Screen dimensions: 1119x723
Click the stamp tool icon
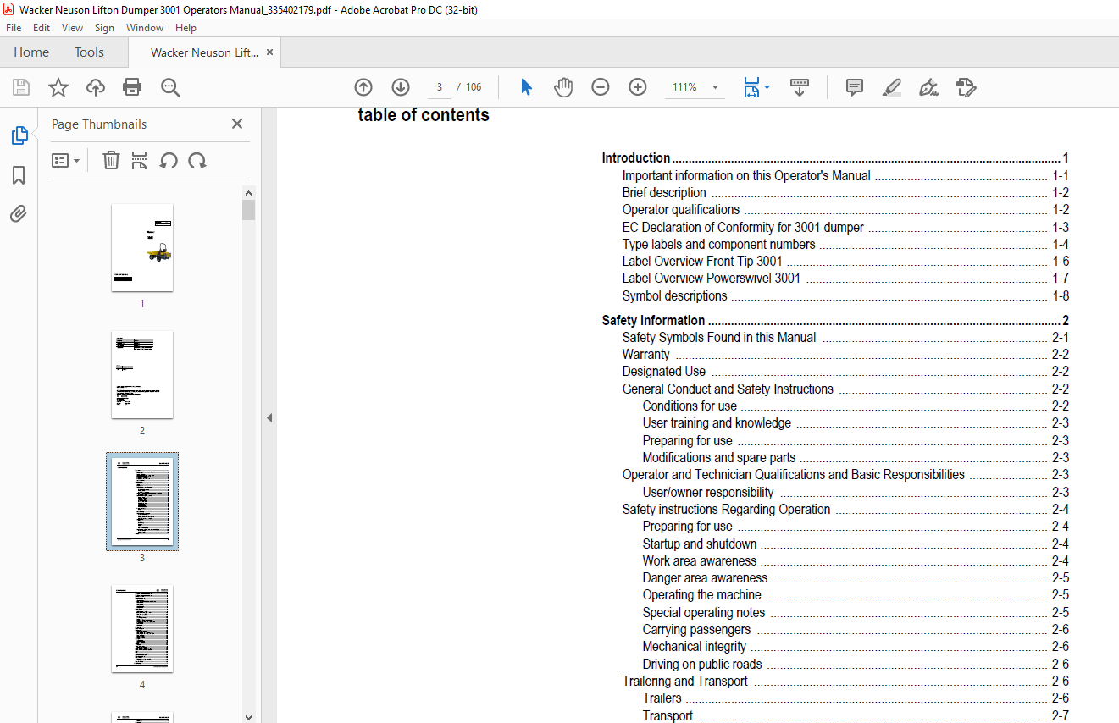[x=966, y=87]
